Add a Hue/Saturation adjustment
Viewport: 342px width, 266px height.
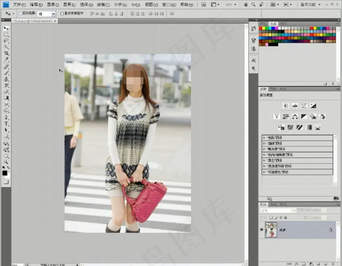tap(286, 116)
